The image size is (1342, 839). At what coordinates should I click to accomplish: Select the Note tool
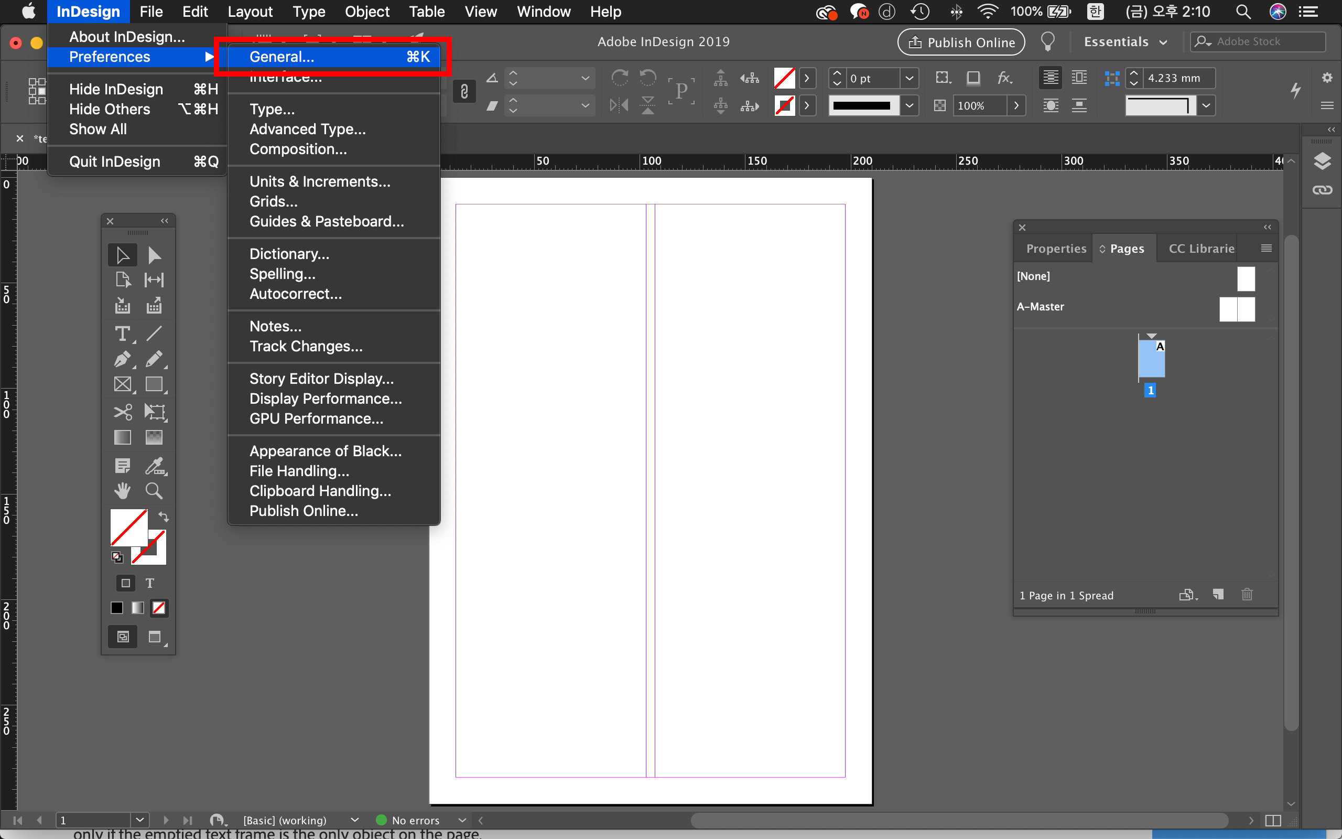point(122,466)
